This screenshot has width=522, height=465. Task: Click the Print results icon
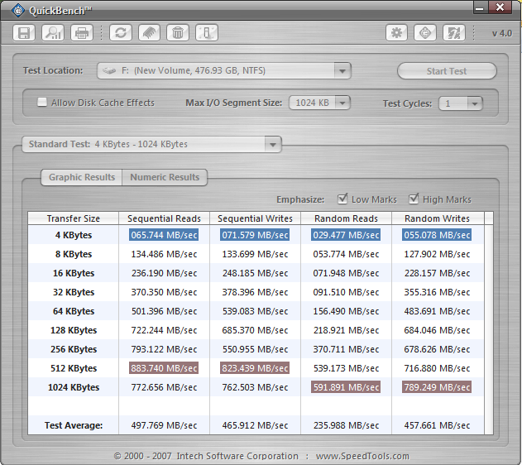[81, 33]
